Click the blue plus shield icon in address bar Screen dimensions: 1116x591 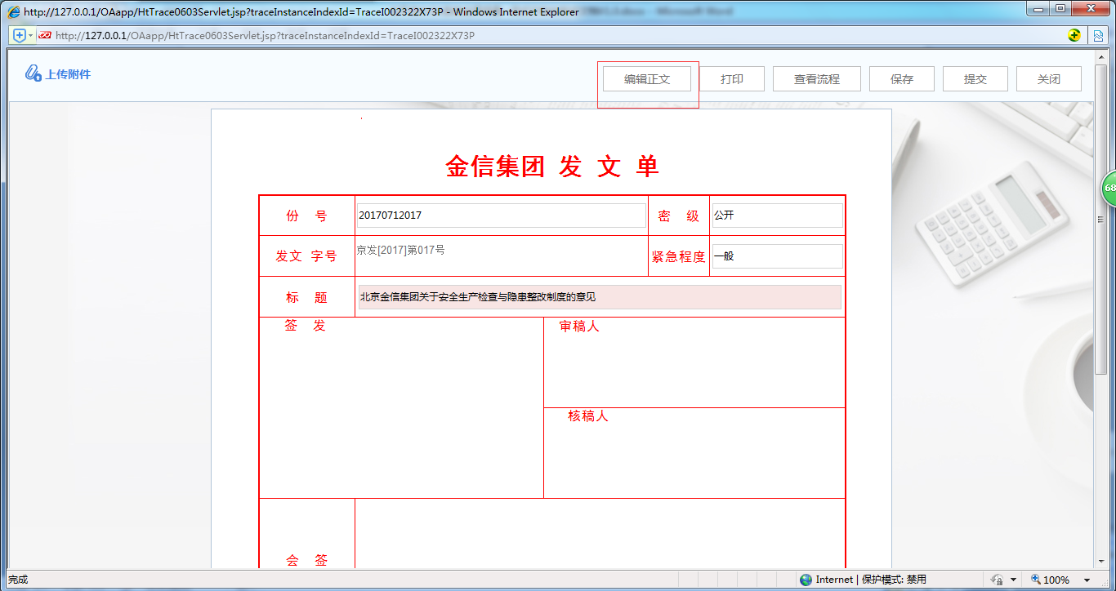pos(20,35)
